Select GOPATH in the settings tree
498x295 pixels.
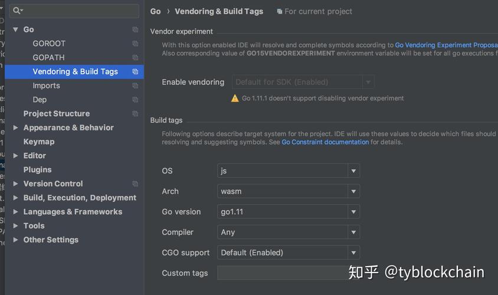(x=48, y=57)
